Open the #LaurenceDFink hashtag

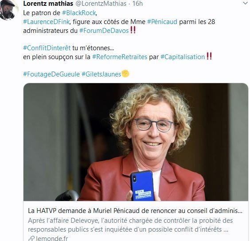(x=47, y=22)
